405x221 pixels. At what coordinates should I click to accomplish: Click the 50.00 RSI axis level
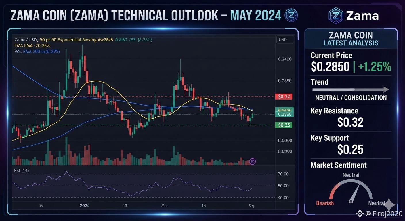coord(283,186)
